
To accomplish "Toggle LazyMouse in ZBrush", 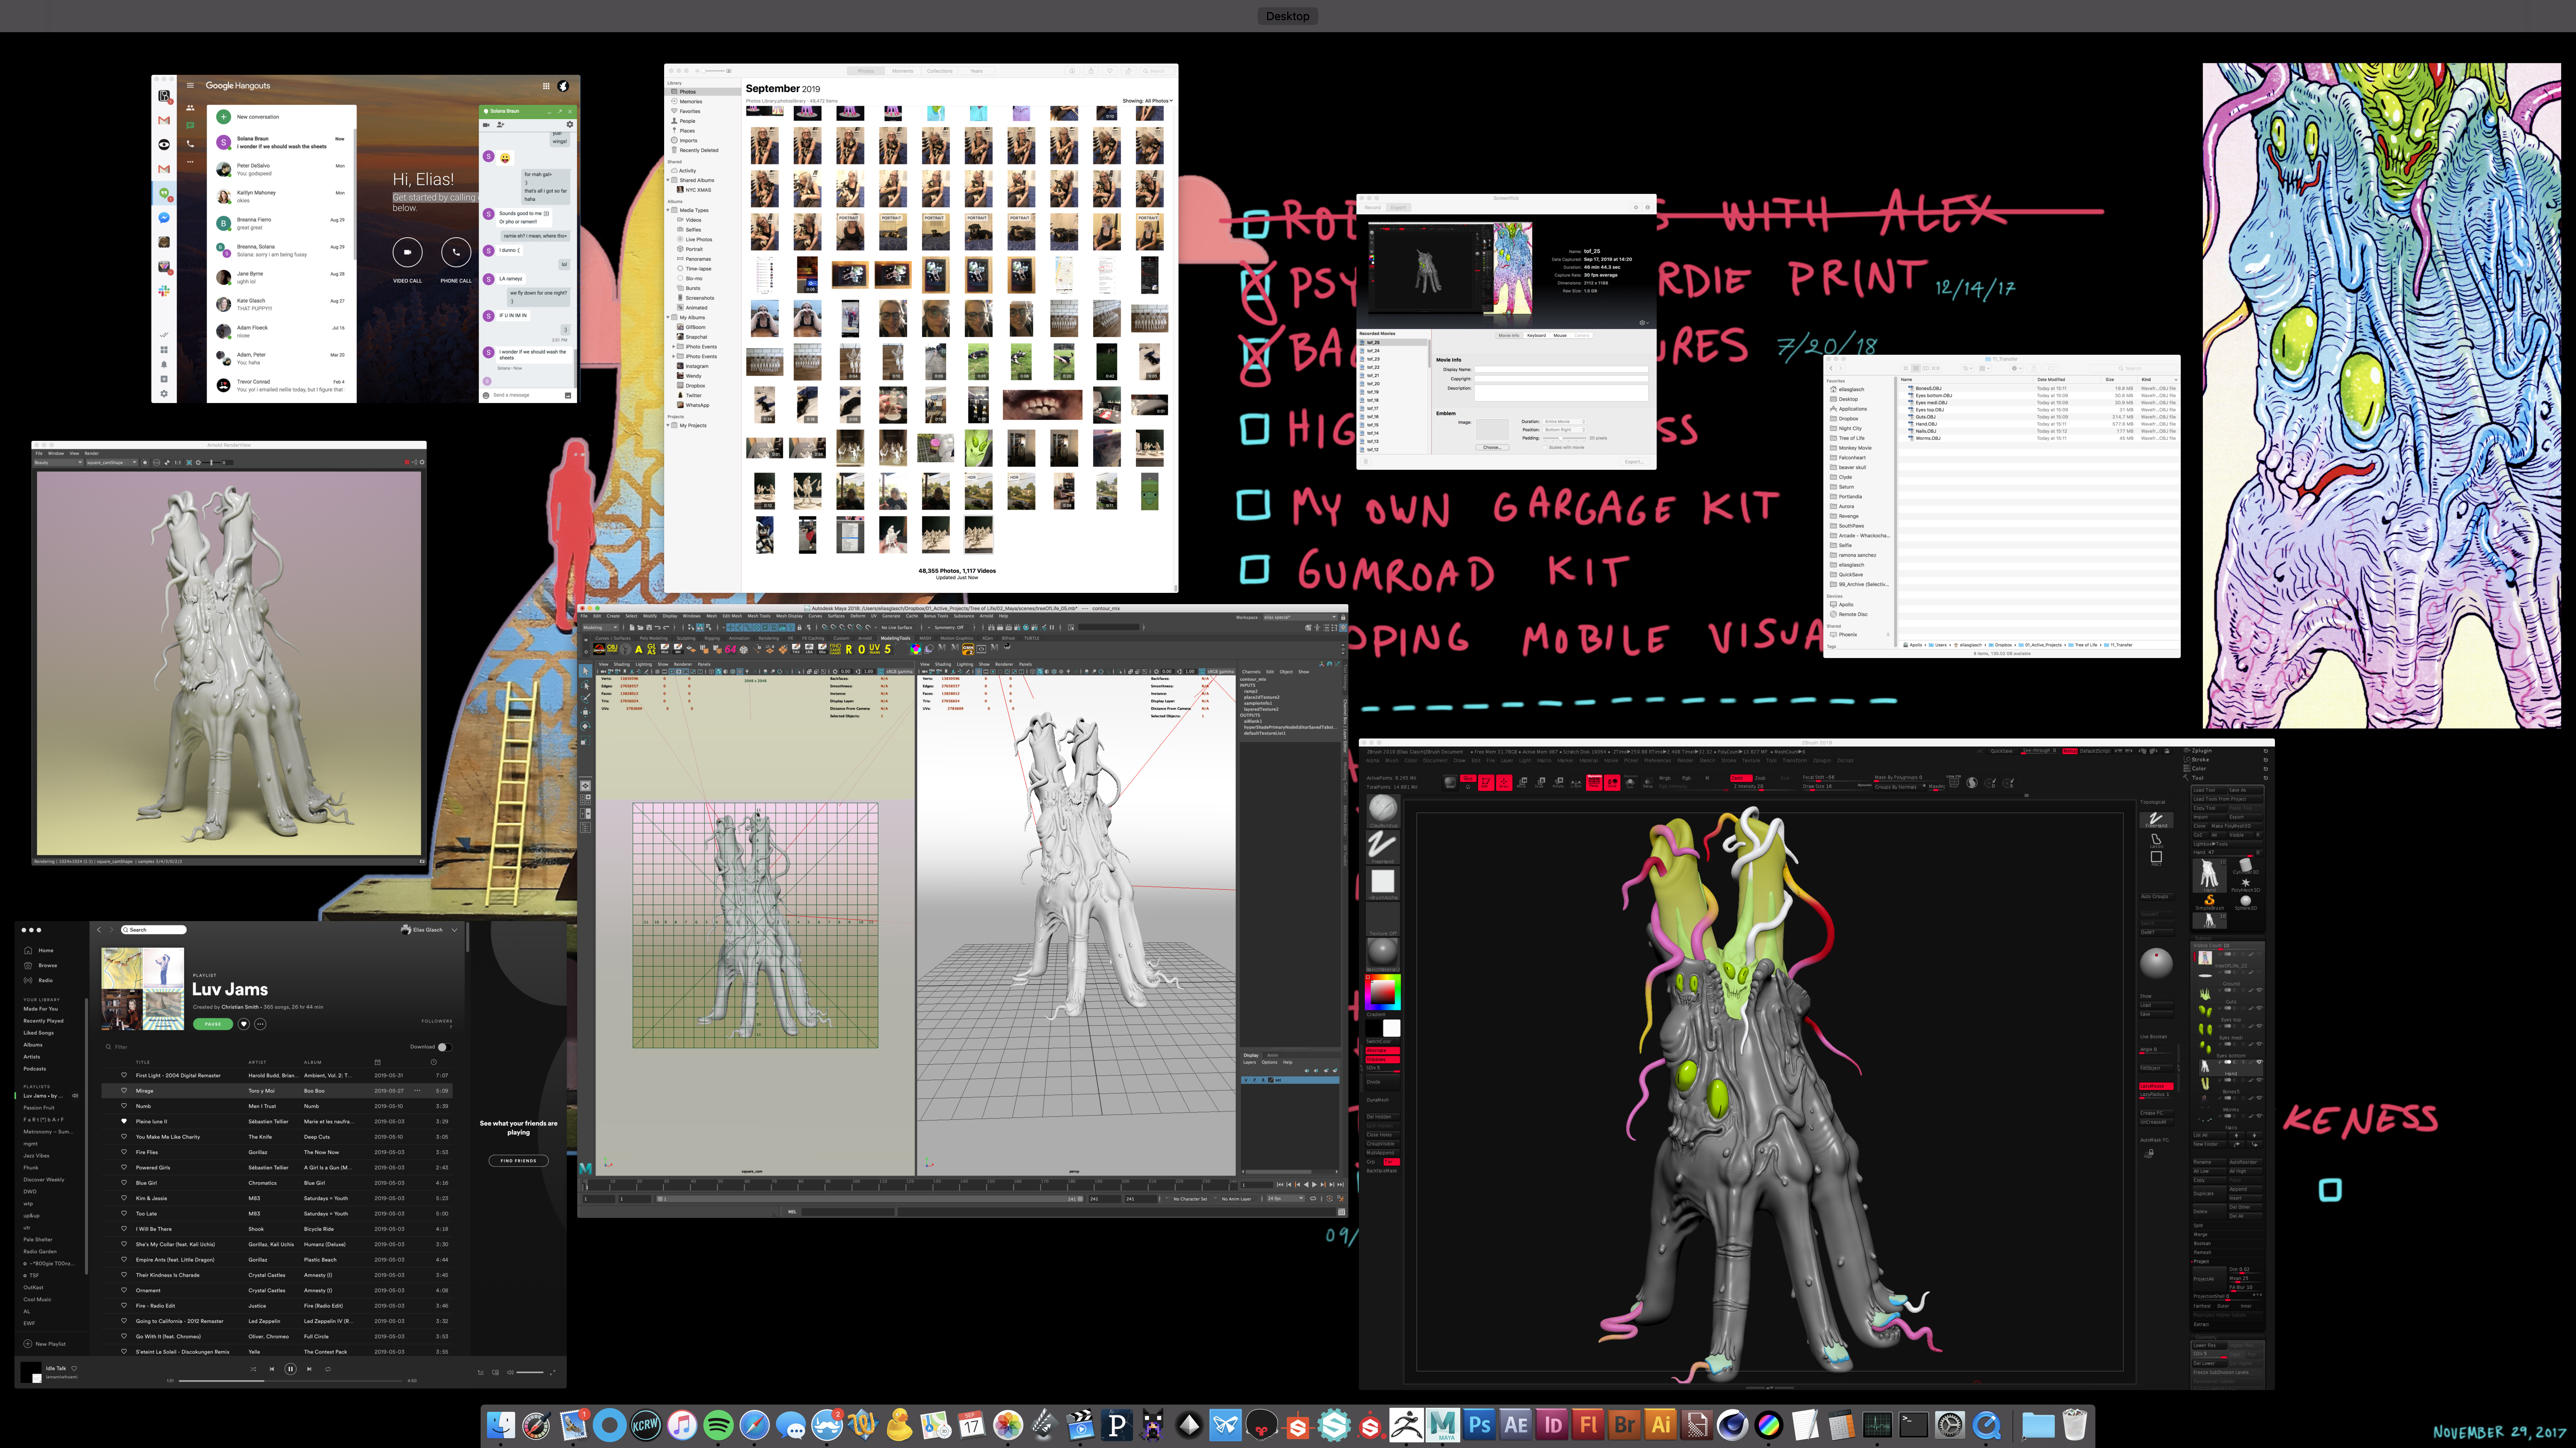I will click(x=2157, y=1086).
